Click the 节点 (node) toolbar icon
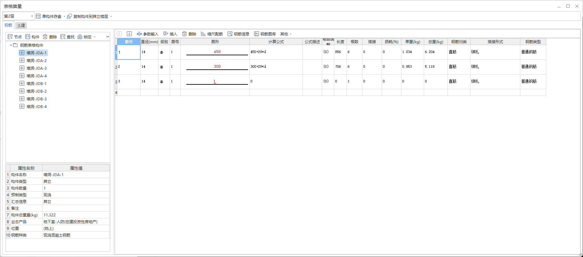Screen dimensions: 583x257 click(10, 37)
